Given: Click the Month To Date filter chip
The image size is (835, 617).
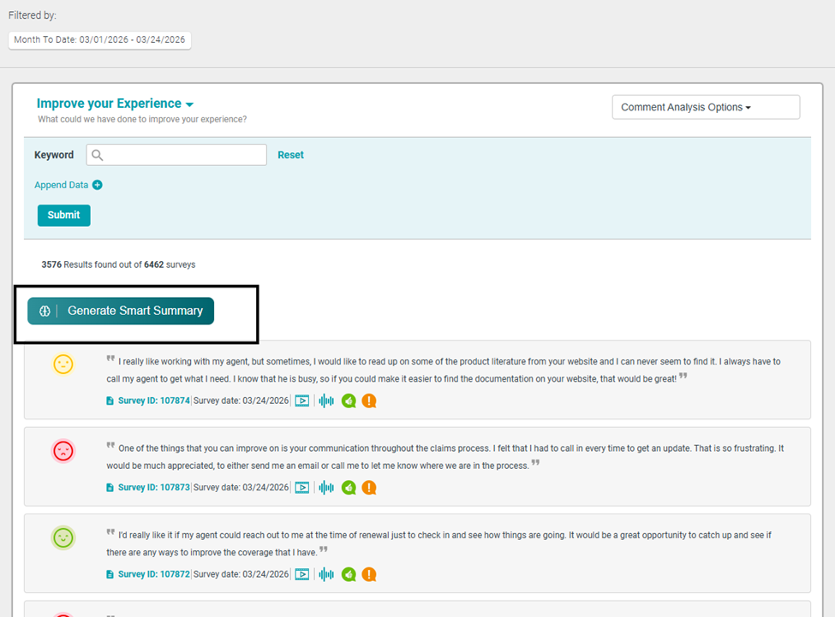Looking at the screenshot, I should [x=99, y=40].
